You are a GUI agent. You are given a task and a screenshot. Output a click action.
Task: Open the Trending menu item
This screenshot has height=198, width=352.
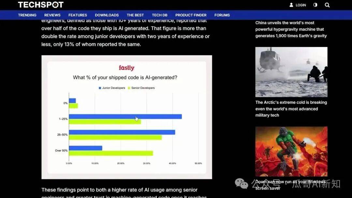pos(27,15)
